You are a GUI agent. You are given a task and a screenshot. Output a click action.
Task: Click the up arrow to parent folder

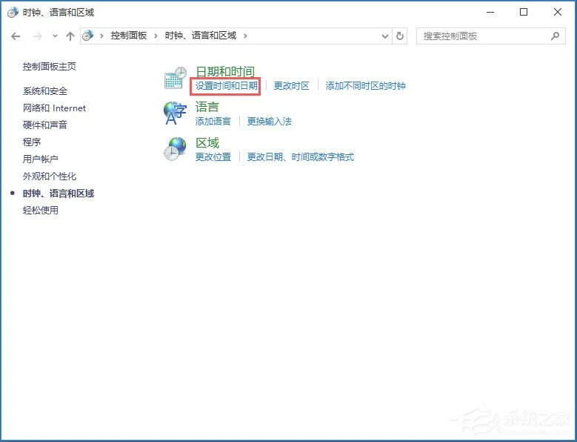pyautogui.click(x=70, y=36)
